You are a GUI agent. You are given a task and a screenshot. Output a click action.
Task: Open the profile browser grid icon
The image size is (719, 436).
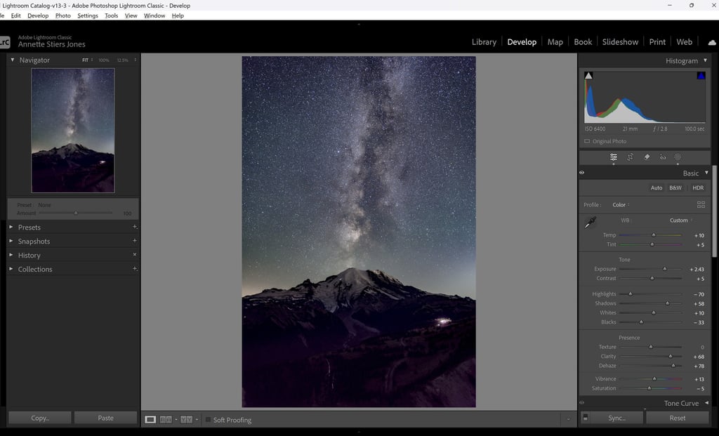[701, 204]
